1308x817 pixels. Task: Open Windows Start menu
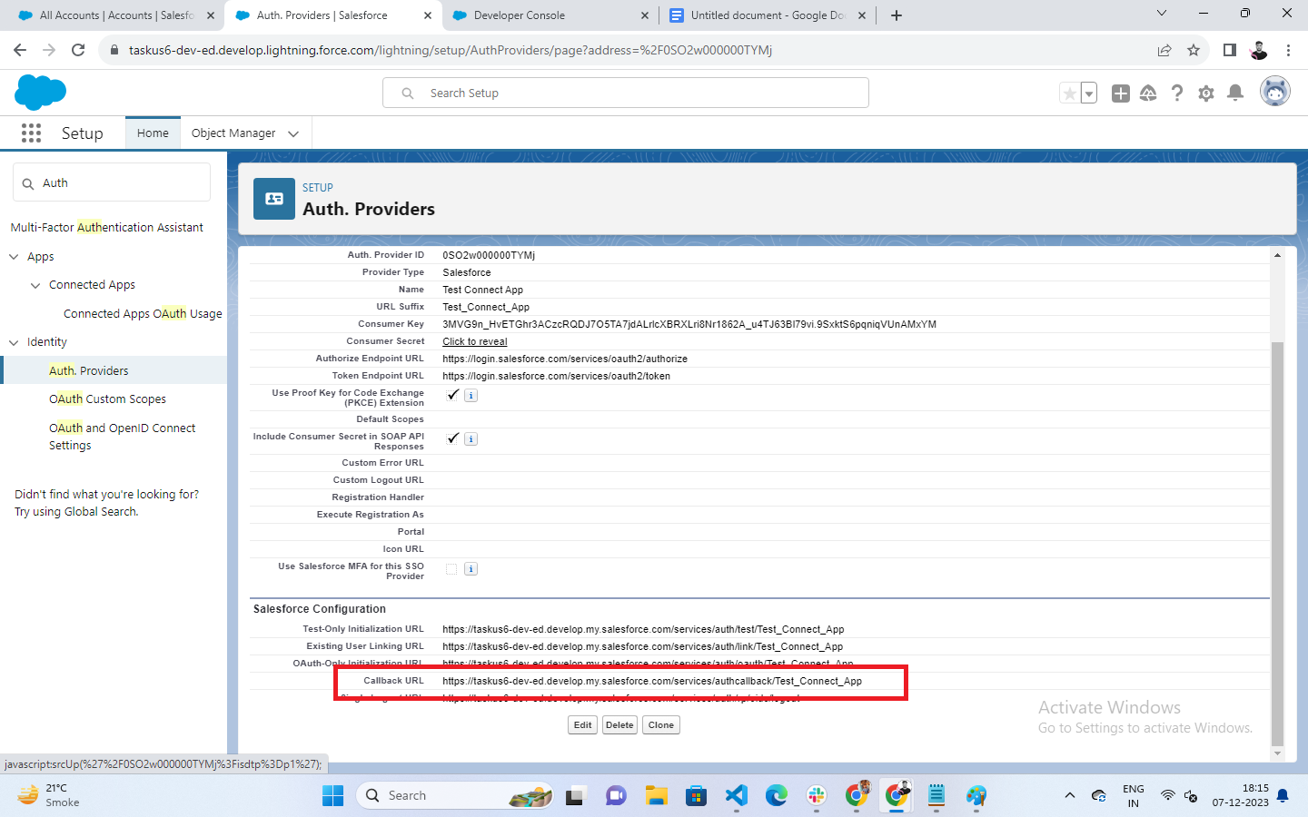coord(333,796)
